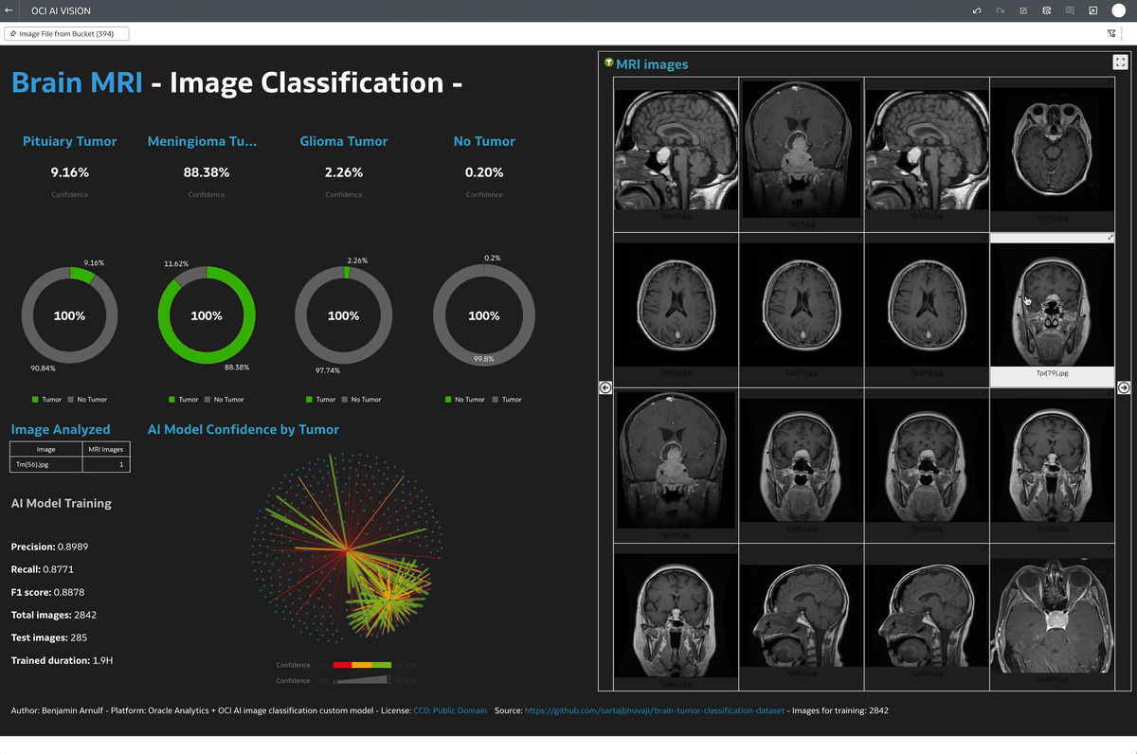Click the Present mode icon near the avatar
This screenshot has height=754, width=1137.
click(1093, 10)
